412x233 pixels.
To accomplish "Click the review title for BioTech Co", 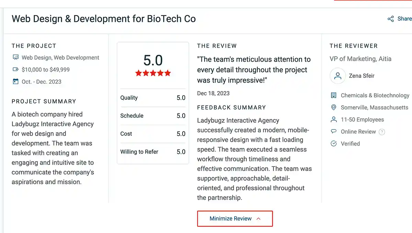I will 104,19.
